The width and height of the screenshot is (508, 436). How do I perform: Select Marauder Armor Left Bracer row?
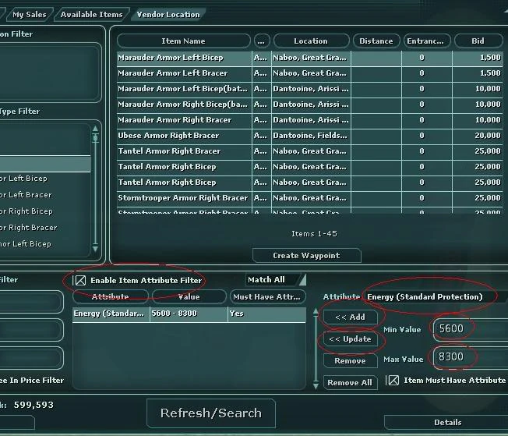tap(310, 73)
